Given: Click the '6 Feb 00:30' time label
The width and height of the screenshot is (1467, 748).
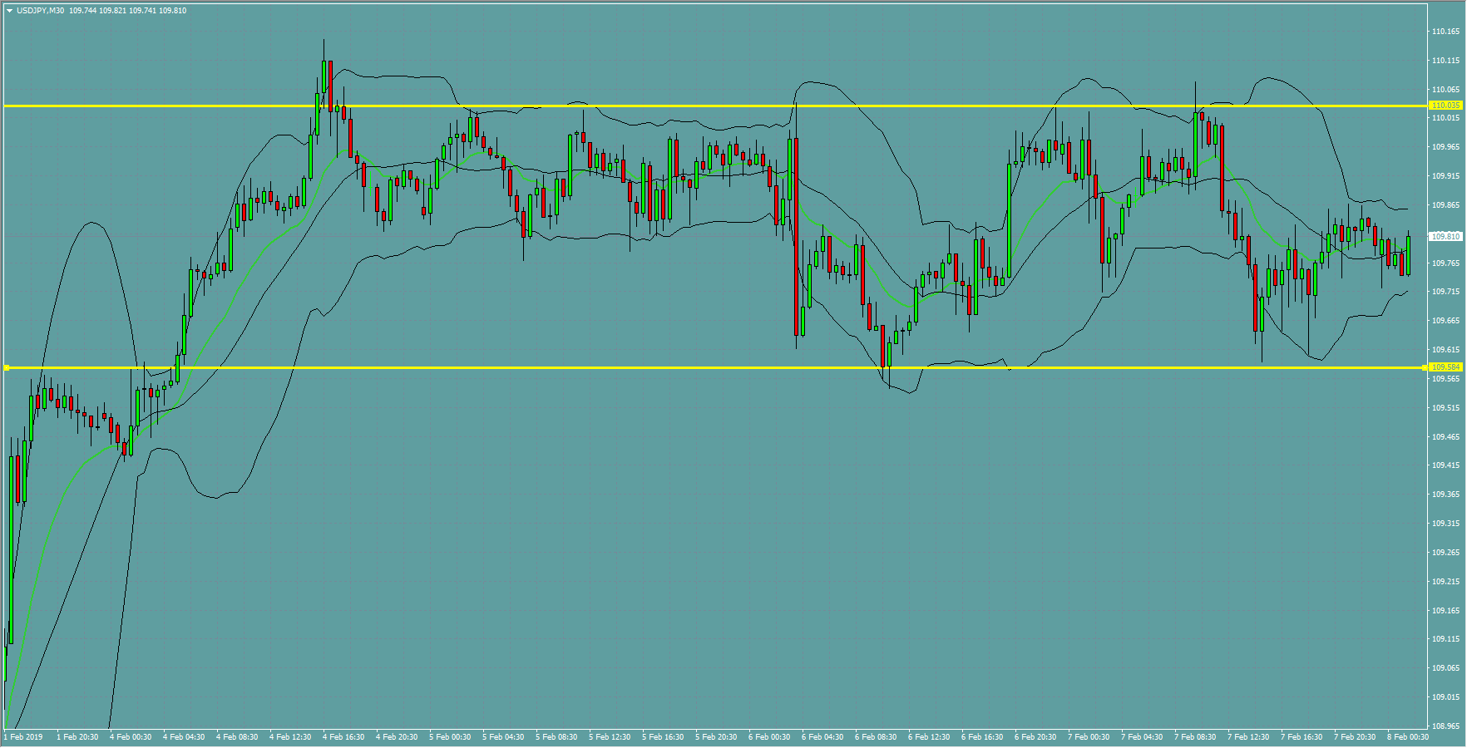Looking at the screenshot, I should (x=769, y=737).
